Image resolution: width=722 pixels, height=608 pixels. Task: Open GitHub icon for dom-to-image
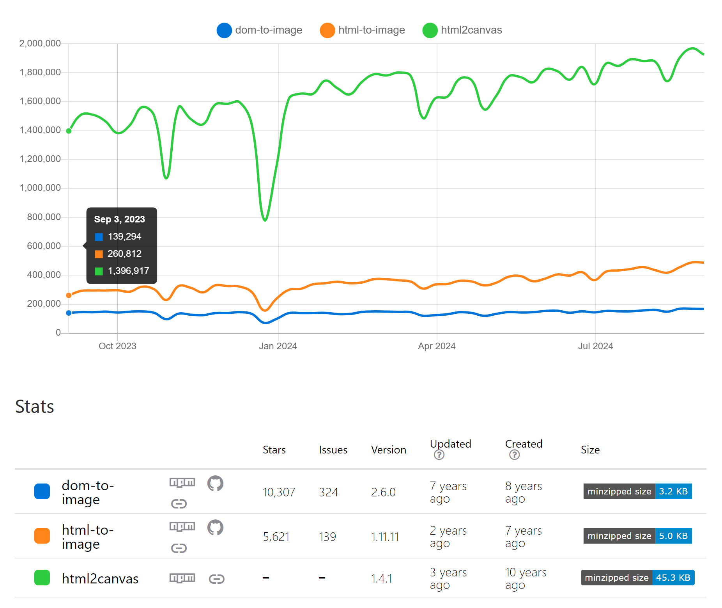215,484
